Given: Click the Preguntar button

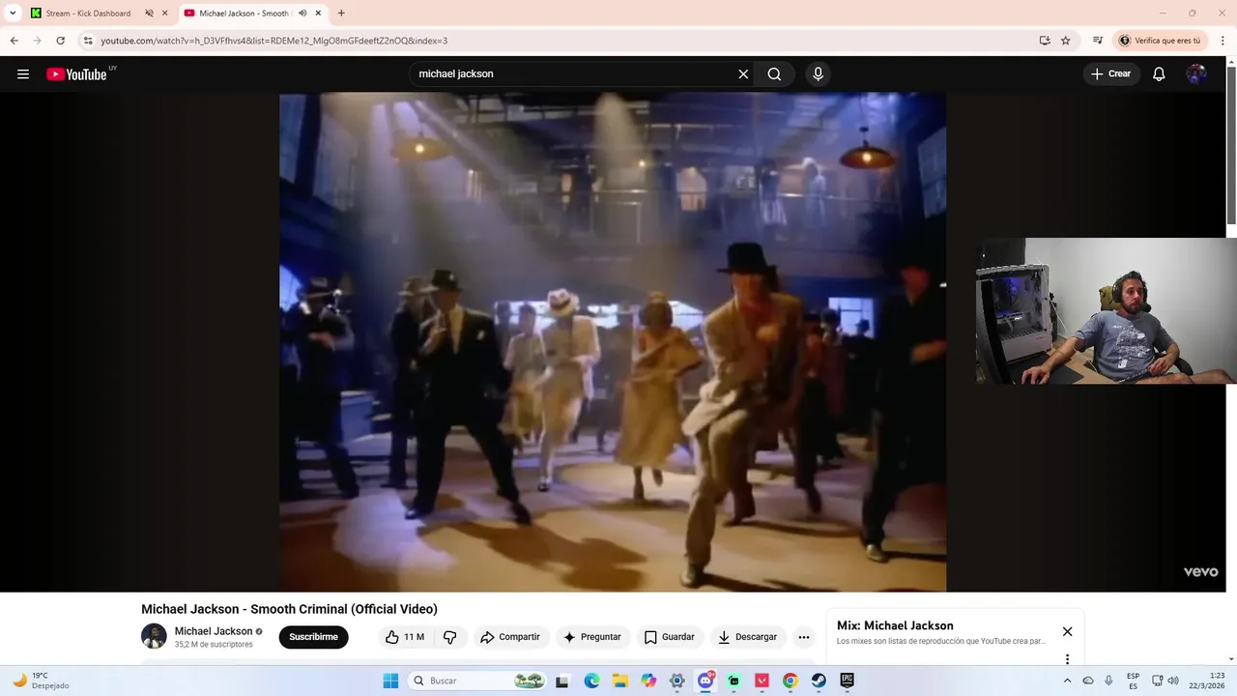Looking at the screenshot, I should point(591,637).
